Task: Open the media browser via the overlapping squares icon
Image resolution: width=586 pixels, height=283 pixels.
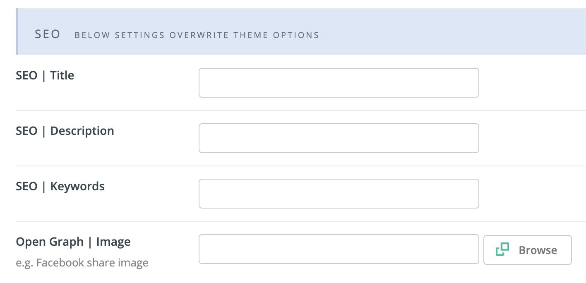Action: coord(502,249)
